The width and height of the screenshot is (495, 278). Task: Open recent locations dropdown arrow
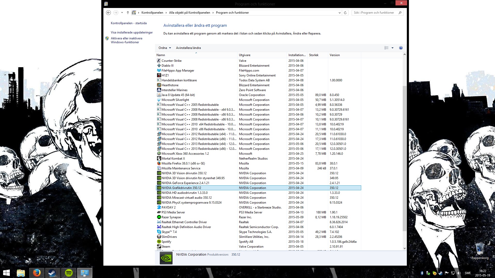click(x=122, y=13)
